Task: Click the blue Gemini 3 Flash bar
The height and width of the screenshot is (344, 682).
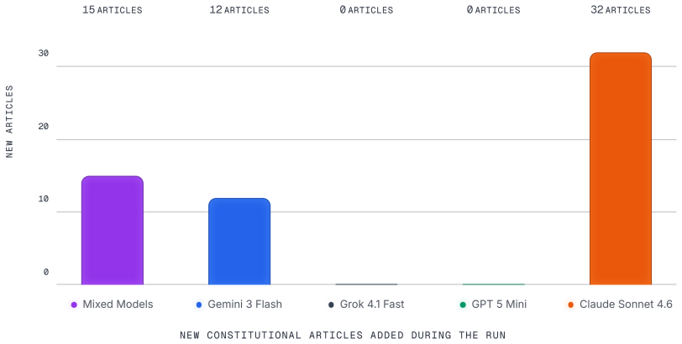Action: 239,242
